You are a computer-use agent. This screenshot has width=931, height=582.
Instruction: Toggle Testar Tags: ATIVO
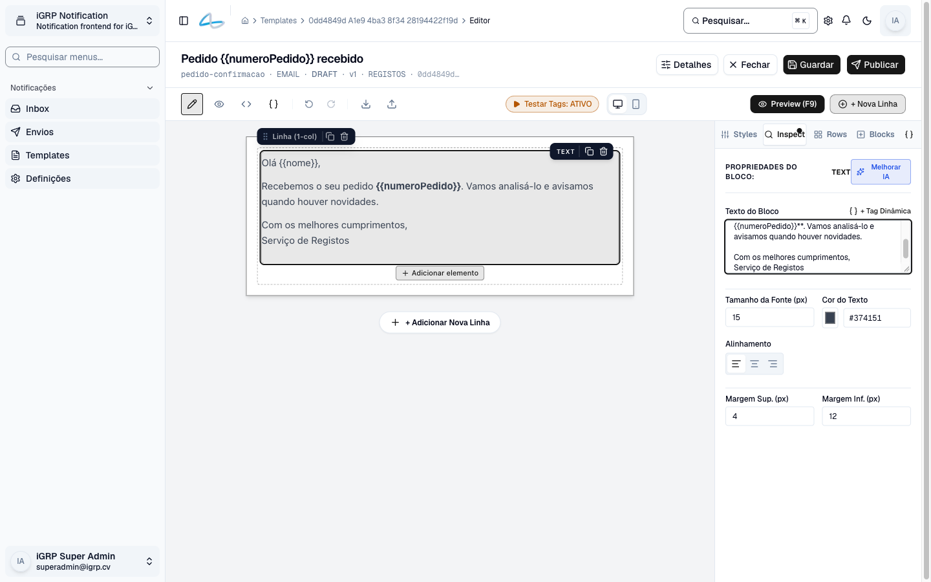point(552,104)
